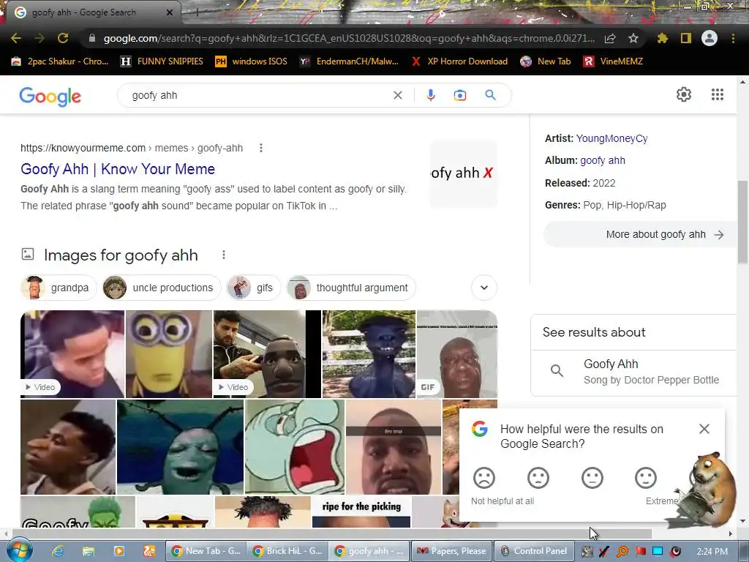The height and width of the screenshot is (562, 749).
Task: Click the Google logo
Action: (50, 96)
